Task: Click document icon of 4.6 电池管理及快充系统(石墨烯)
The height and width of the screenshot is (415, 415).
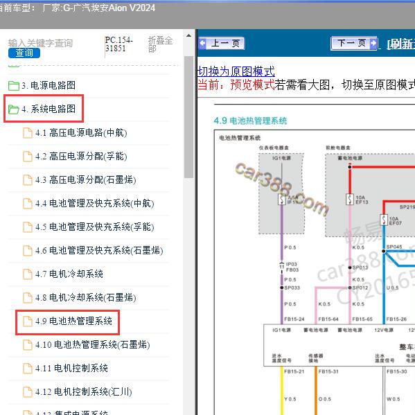Action: 28,251
